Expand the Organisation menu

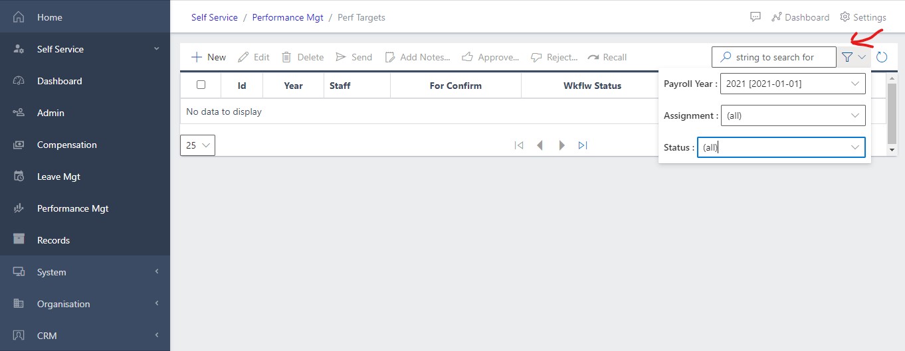85,304
